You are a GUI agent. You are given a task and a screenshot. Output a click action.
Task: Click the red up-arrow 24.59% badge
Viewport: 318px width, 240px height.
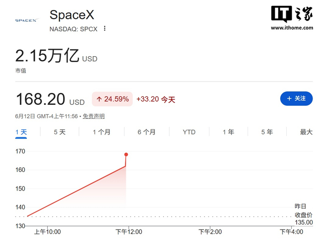[112, 99]
